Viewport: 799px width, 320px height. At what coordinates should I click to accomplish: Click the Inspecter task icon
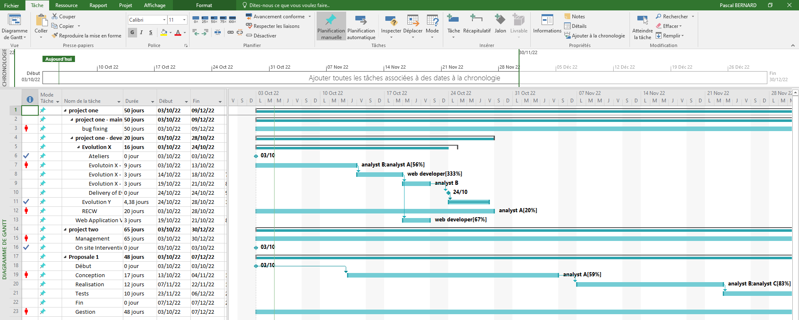tap(391, 24)
